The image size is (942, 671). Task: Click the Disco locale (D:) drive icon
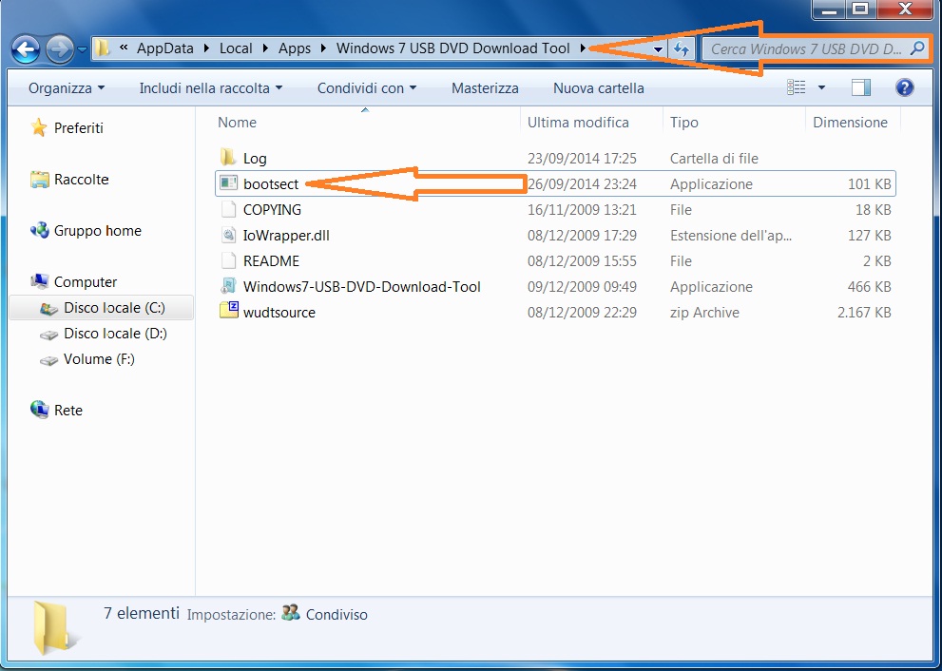coord(48,335)
